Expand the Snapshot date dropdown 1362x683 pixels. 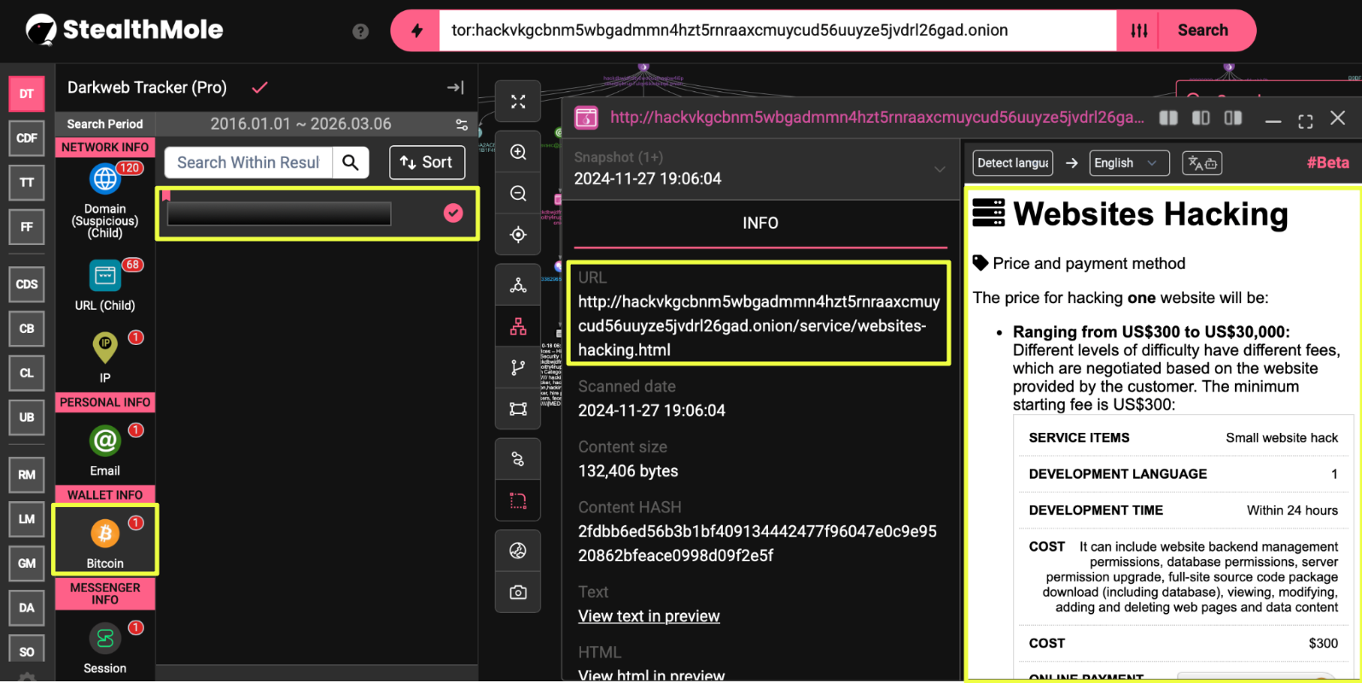939,169
